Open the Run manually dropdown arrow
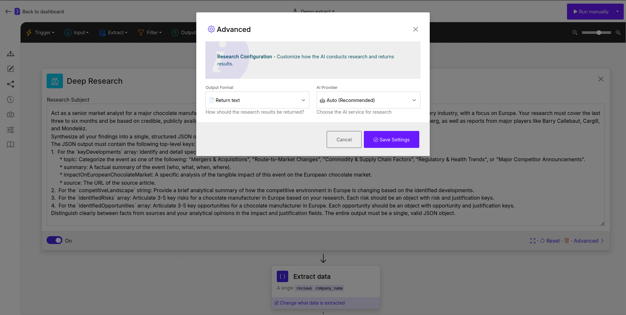The height and width of the screenshot is (315, 626). [617, 11]
